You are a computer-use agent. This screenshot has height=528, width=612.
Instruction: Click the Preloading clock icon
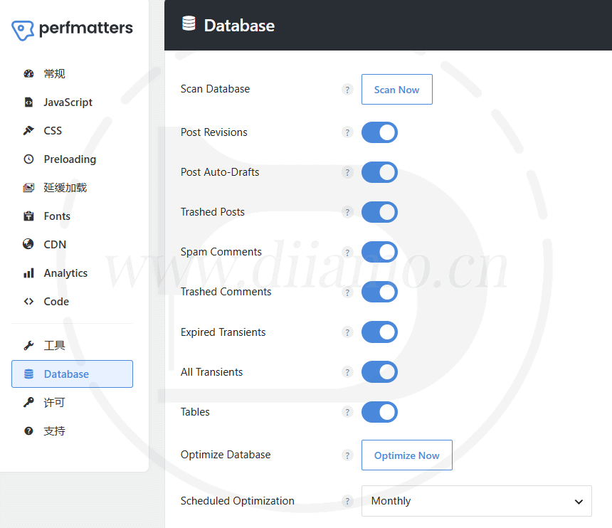[28, 159]
